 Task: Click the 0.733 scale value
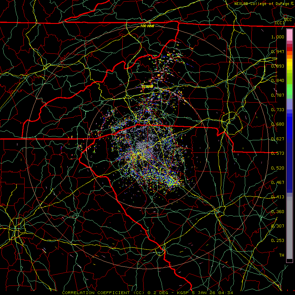point(278,110)
